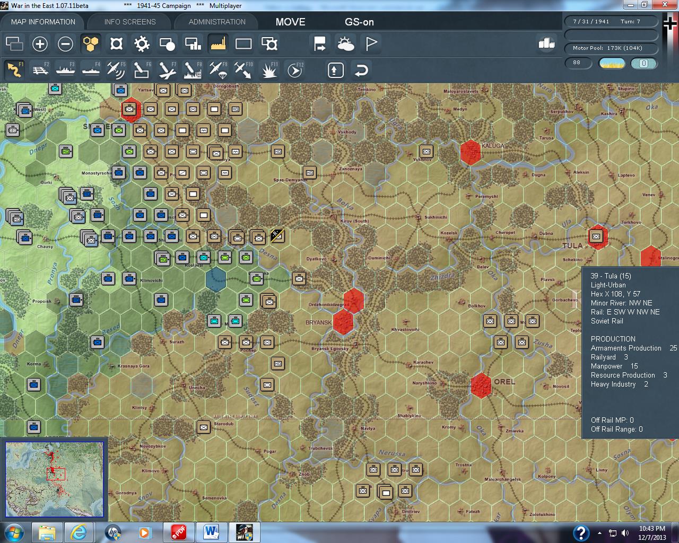Toggle the hex grid overlay
The image size is (679, 543).
click(91, 43)
